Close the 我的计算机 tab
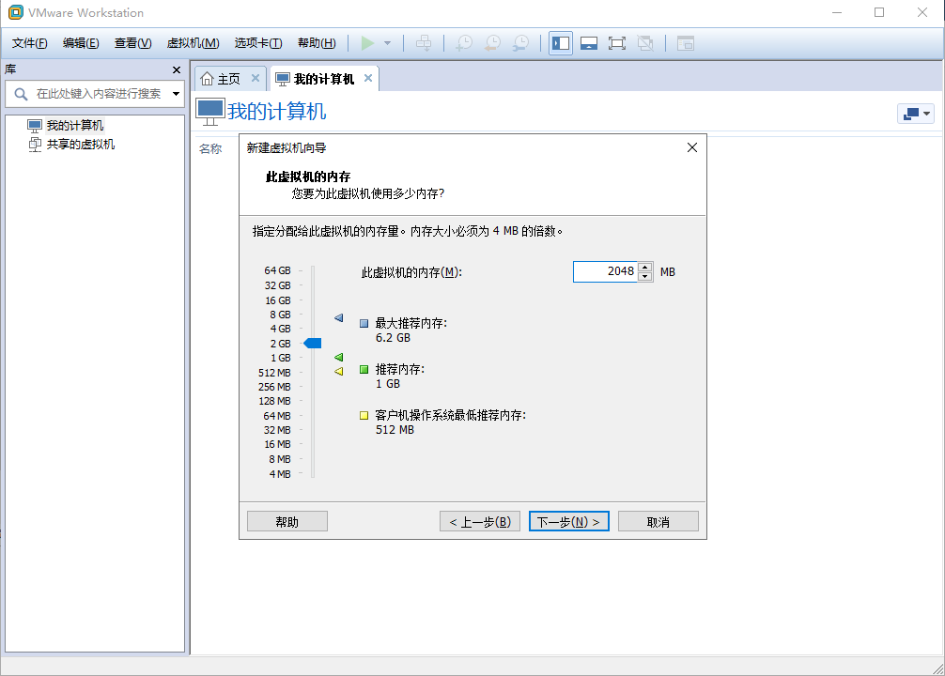945x676 pixels. coord(368,78)
